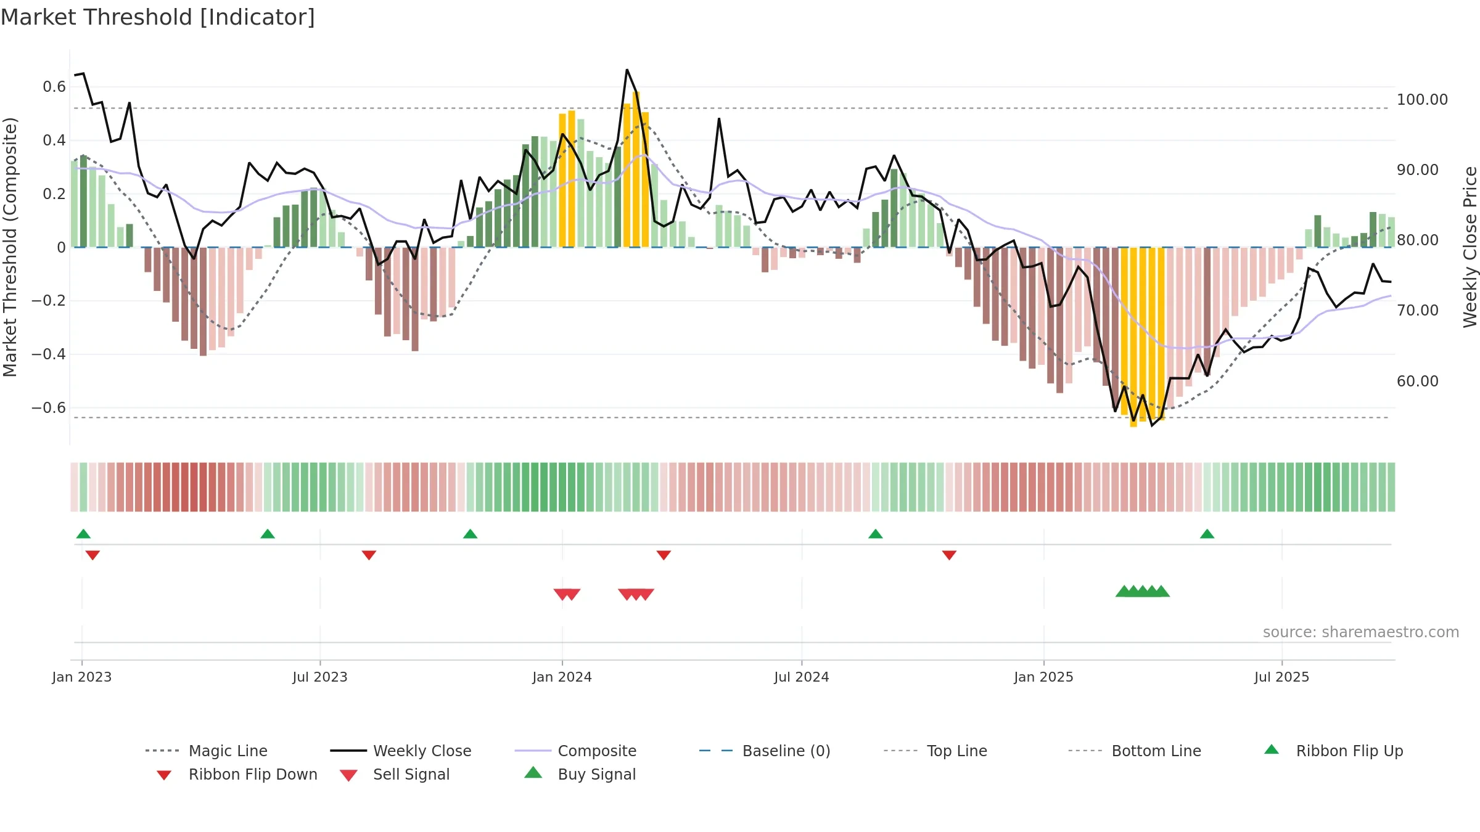Click the green Ribbon Flip Up marker at Jan 2023
The height and width of the screenshot is (832, 1480).
click(83, 534)
